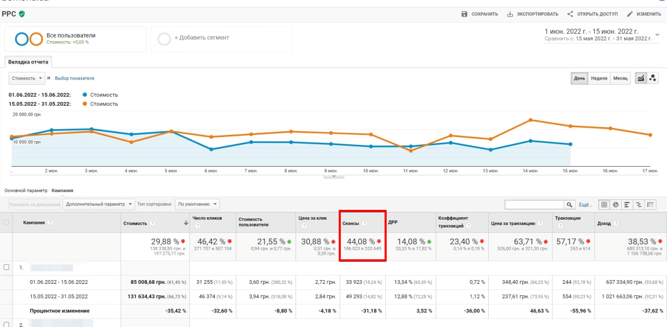This screenshot has height=327, width=667.
Task: Check the checkbox for campaign row 1
Action: [7, 267]
